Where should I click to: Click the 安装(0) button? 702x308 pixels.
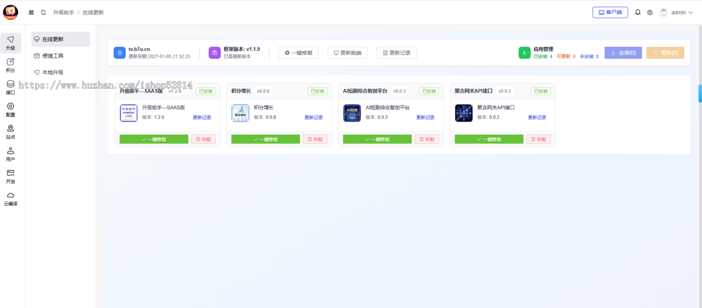pyautogui.click(x=623, y=53)
